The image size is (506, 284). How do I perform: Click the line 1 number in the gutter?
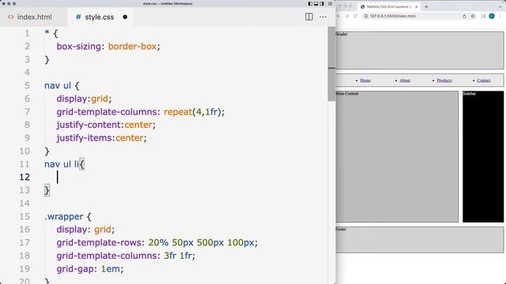[27, 33]
